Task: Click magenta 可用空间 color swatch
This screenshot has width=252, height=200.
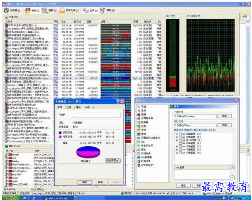Action: tap(60, 137)
